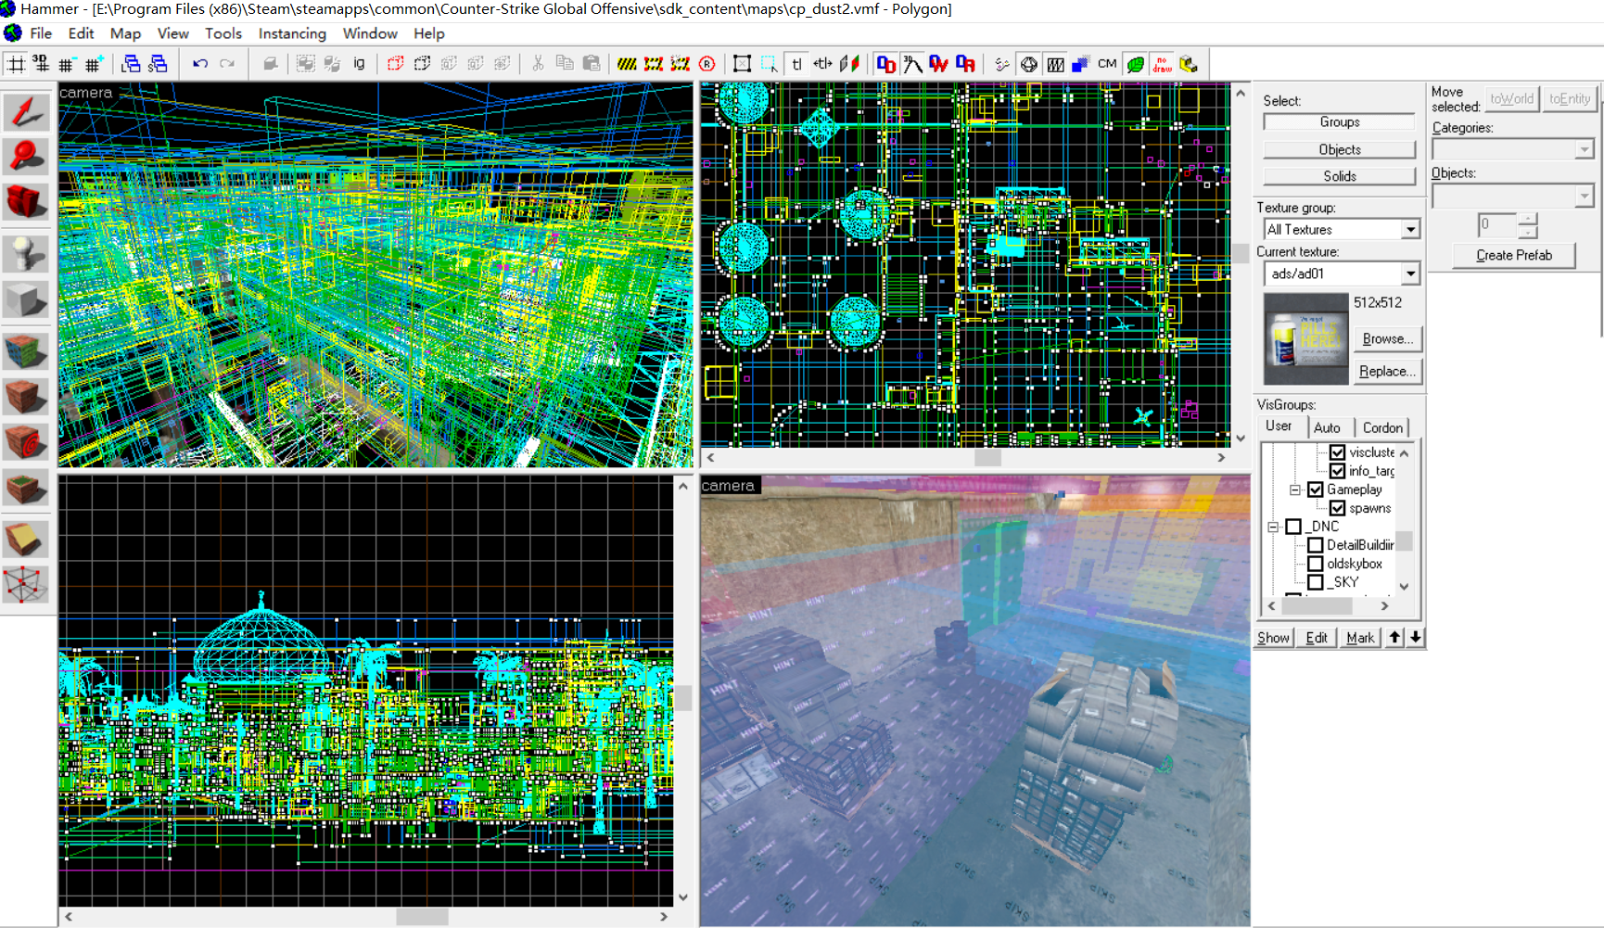Viewport: 1604px width, 928px height.
Task: Activate the Clipping tool
Action: click(26, 539)
